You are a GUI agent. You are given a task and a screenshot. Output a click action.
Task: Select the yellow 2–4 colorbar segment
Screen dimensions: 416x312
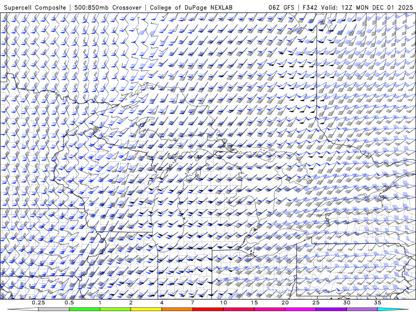(146, 309)
